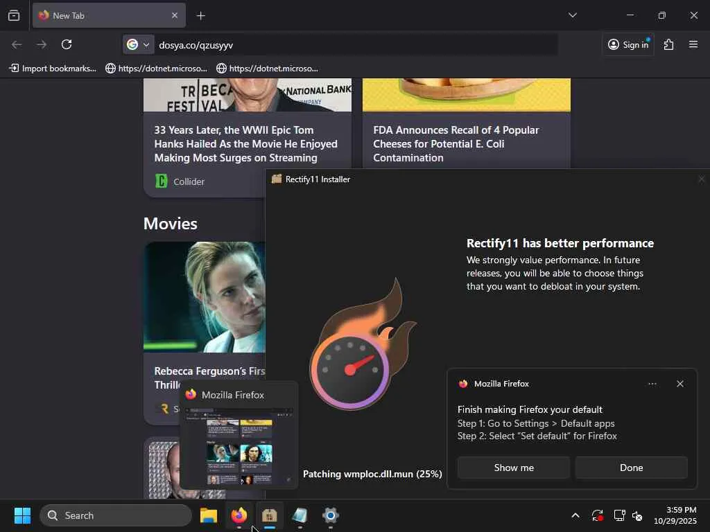Viewport: 710px width, 532px height.
Task: Click Done in Firefox notification
Action: (631, 468)
